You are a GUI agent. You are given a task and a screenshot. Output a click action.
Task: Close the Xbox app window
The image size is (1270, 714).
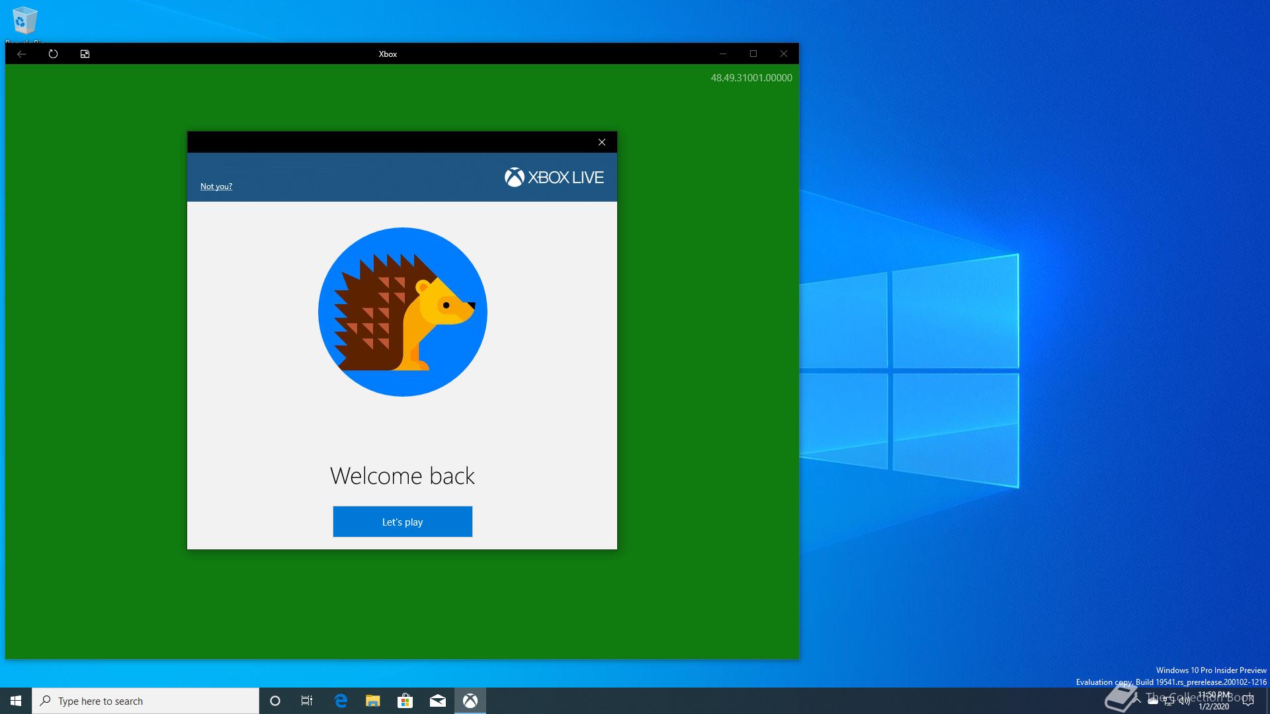[x=784, y=54]
